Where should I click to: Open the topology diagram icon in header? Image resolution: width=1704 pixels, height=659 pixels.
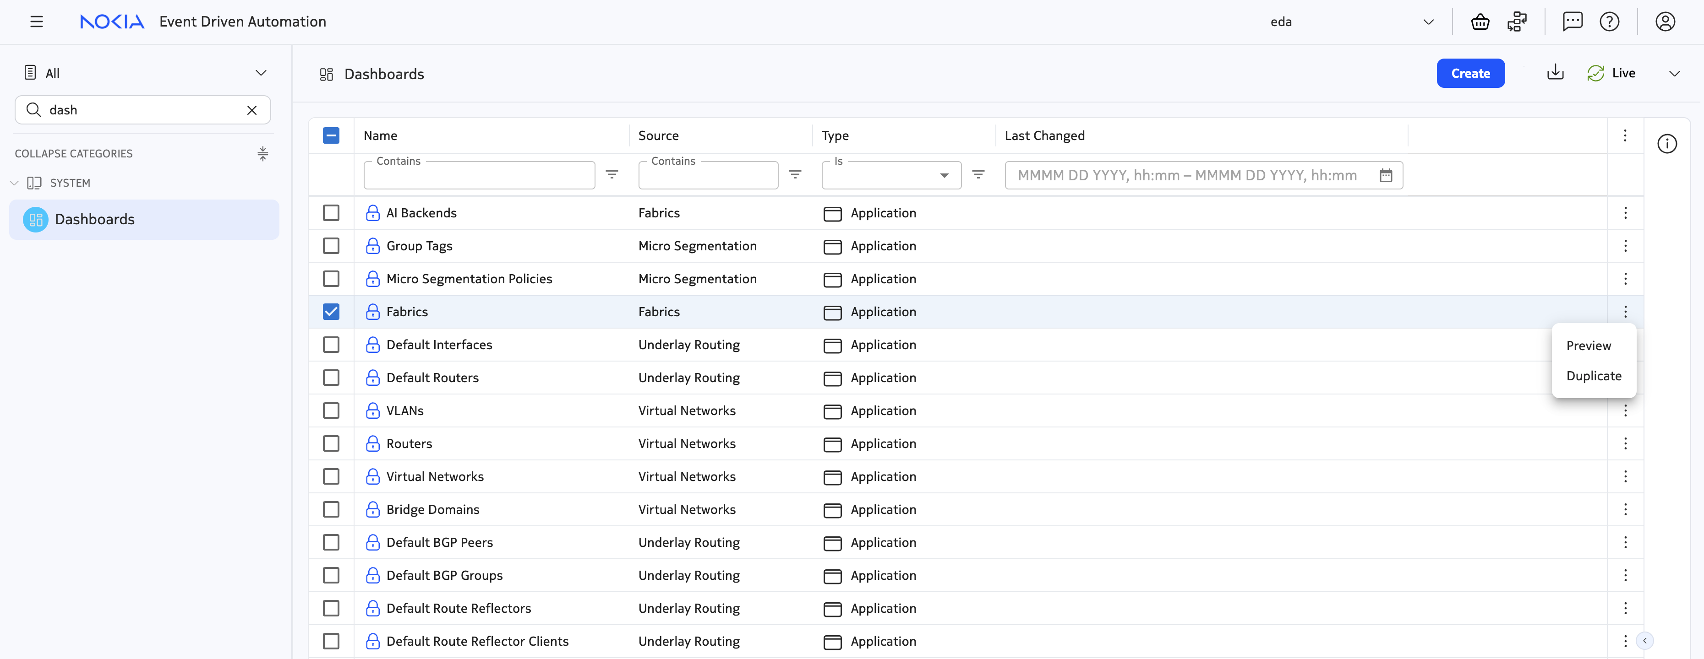1517,22
